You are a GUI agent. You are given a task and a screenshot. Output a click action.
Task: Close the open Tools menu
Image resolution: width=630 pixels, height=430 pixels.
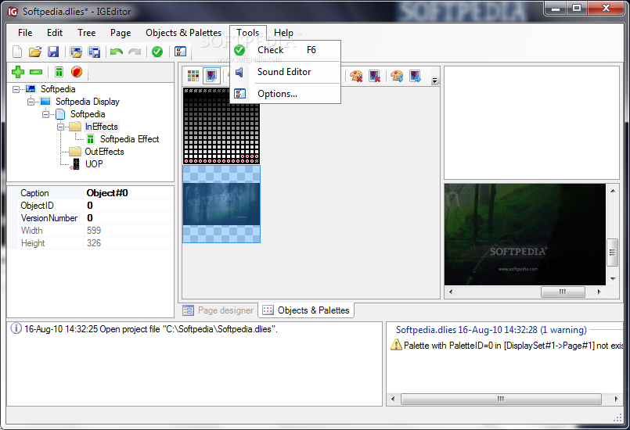coord(247,33)
